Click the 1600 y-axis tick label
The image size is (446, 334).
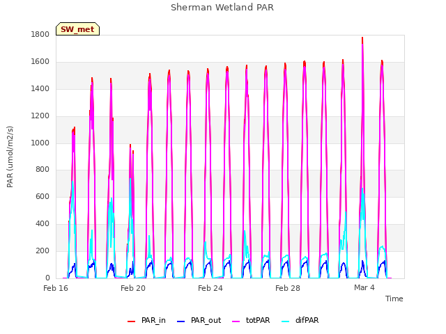pos(40,61)
